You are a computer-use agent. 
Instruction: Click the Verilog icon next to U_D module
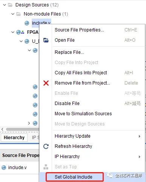tap(27, 41)
